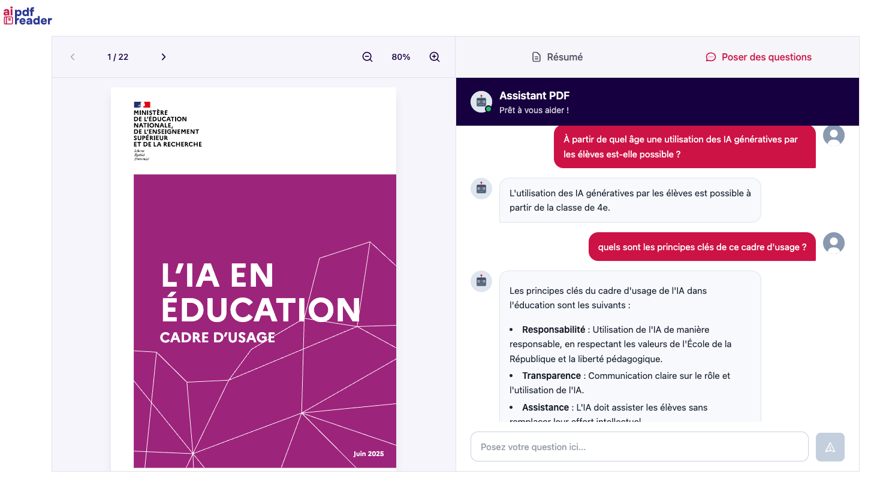Click the user avatar beside principes clés question
This screenshot has height=489, width=874.
(833, 243)
